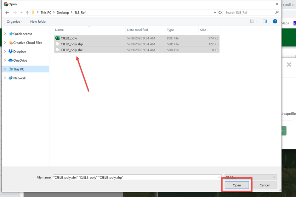
Task: Sort files by Size column
Action: [x=203, y=30]
